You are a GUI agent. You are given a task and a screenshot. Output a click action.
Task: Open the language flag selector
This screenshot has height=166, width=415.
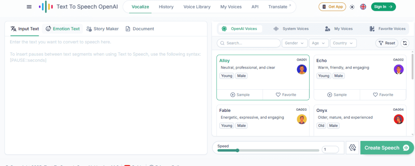(x=363, y=7)
